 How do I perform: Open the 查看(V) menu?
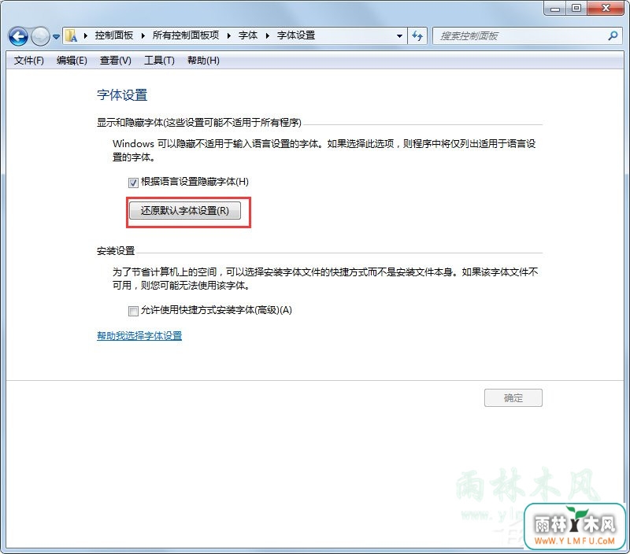coord(115,61)
